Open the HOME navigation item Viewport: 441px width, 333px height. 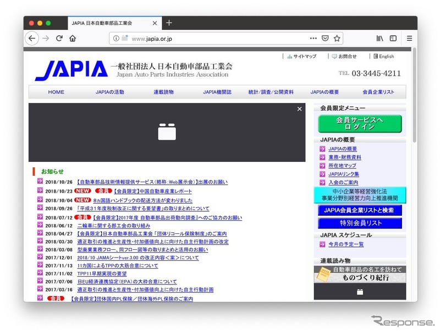(56, 92)
